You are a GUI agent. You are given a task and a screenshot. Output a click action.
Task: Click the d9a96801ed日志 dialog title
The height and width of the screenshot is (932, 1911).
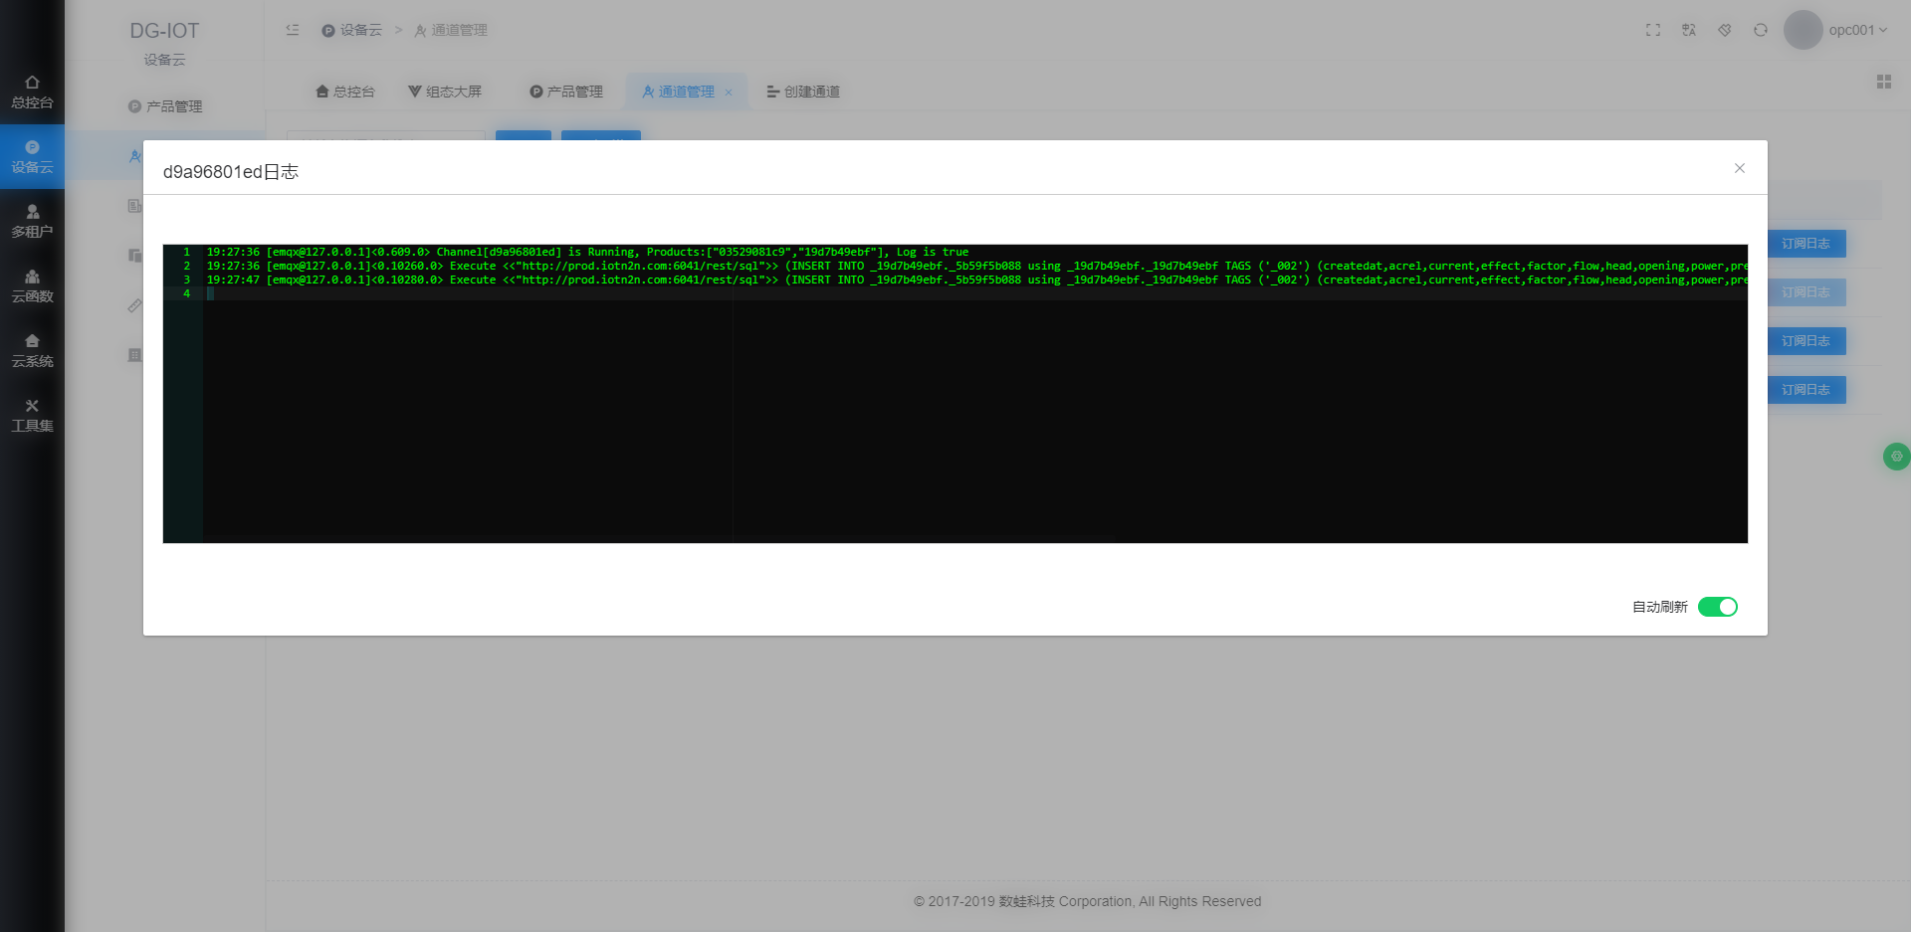231,172
